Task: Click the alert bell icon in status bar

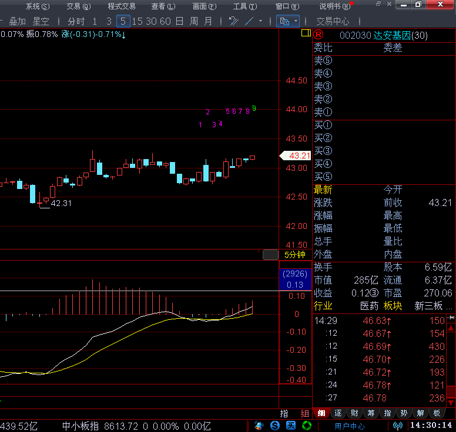Action: click(259, 426)
